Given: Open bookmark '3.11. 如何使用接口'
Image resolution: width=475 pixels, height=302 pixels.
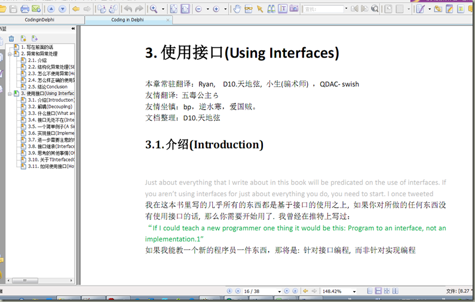Looking at the screenshot, I should tap(51, 166).
